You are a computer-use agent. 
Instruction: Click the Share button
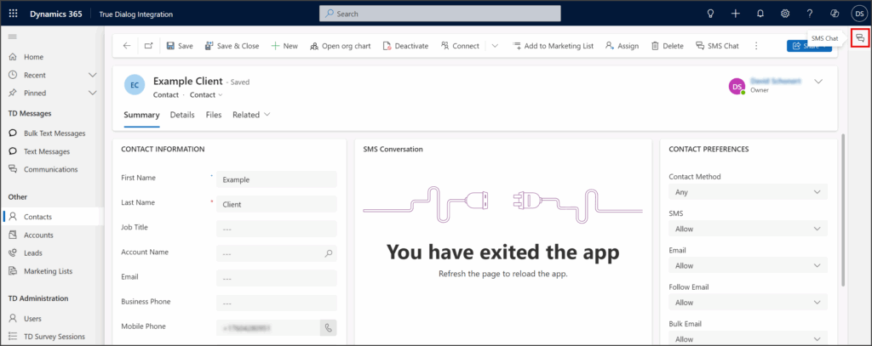coord(809,47)
